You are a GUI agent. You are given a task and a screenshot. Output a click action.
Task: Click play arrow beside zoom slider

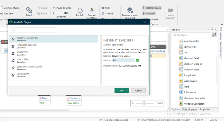(133, 103)
